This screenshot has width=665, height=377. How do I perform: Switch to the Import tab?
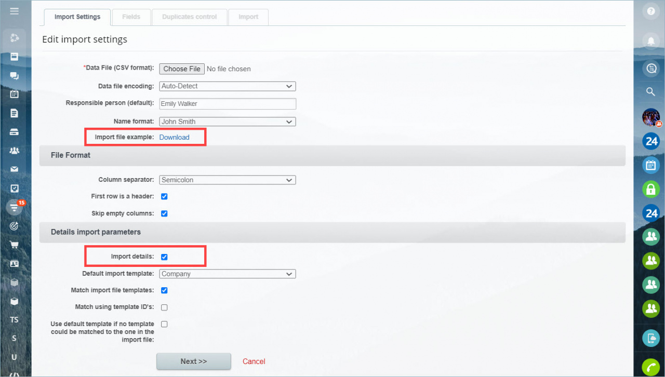click(248, 17)
